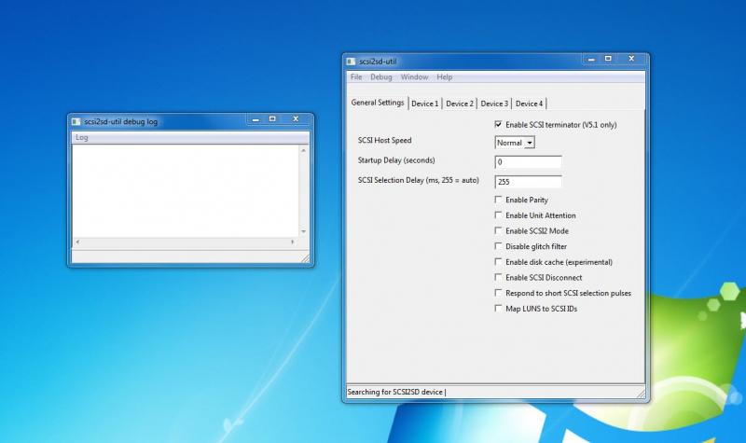Viewport: 746px width, 443px height.
Task: Open the Help menu
Action: [445, 77]
